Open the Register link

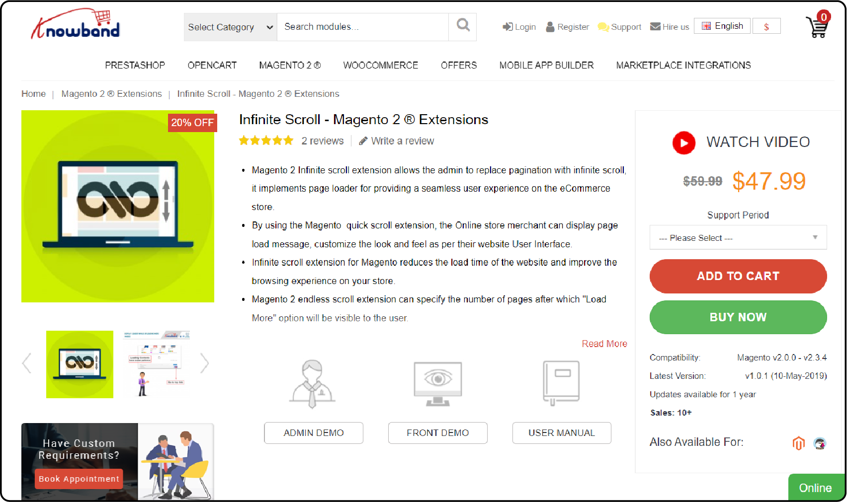click(x=567, y=27)
